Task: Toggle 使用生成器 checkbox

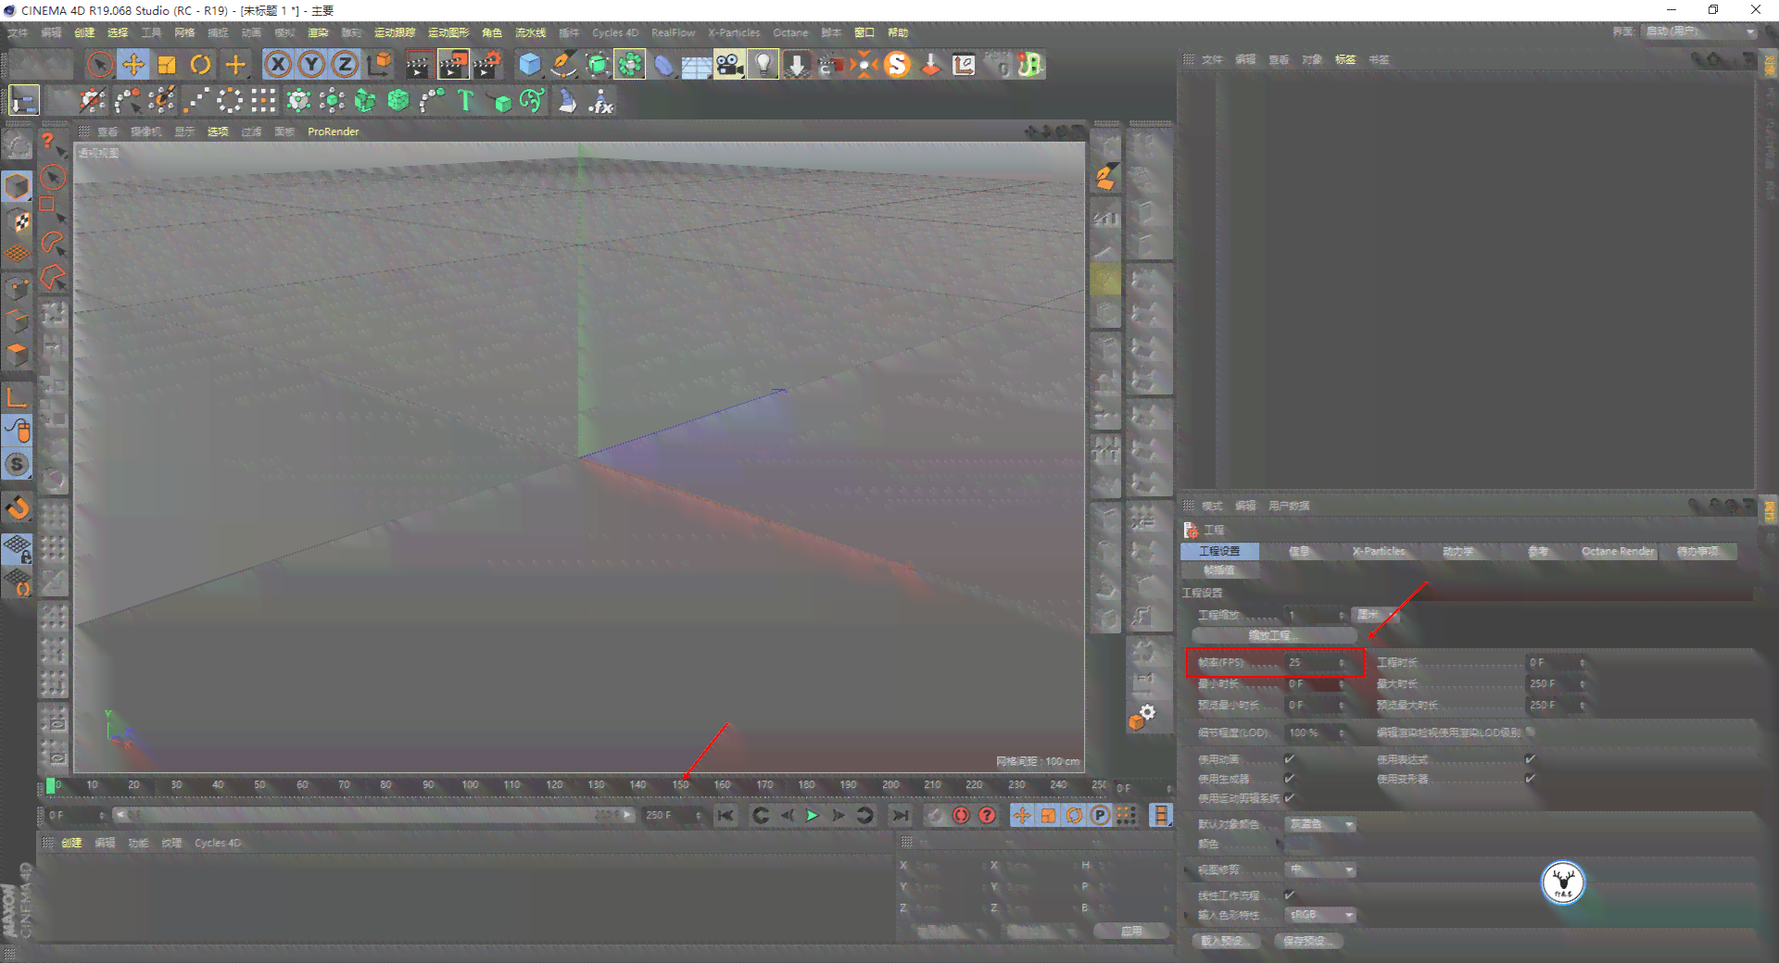Action: (1289, 779)
